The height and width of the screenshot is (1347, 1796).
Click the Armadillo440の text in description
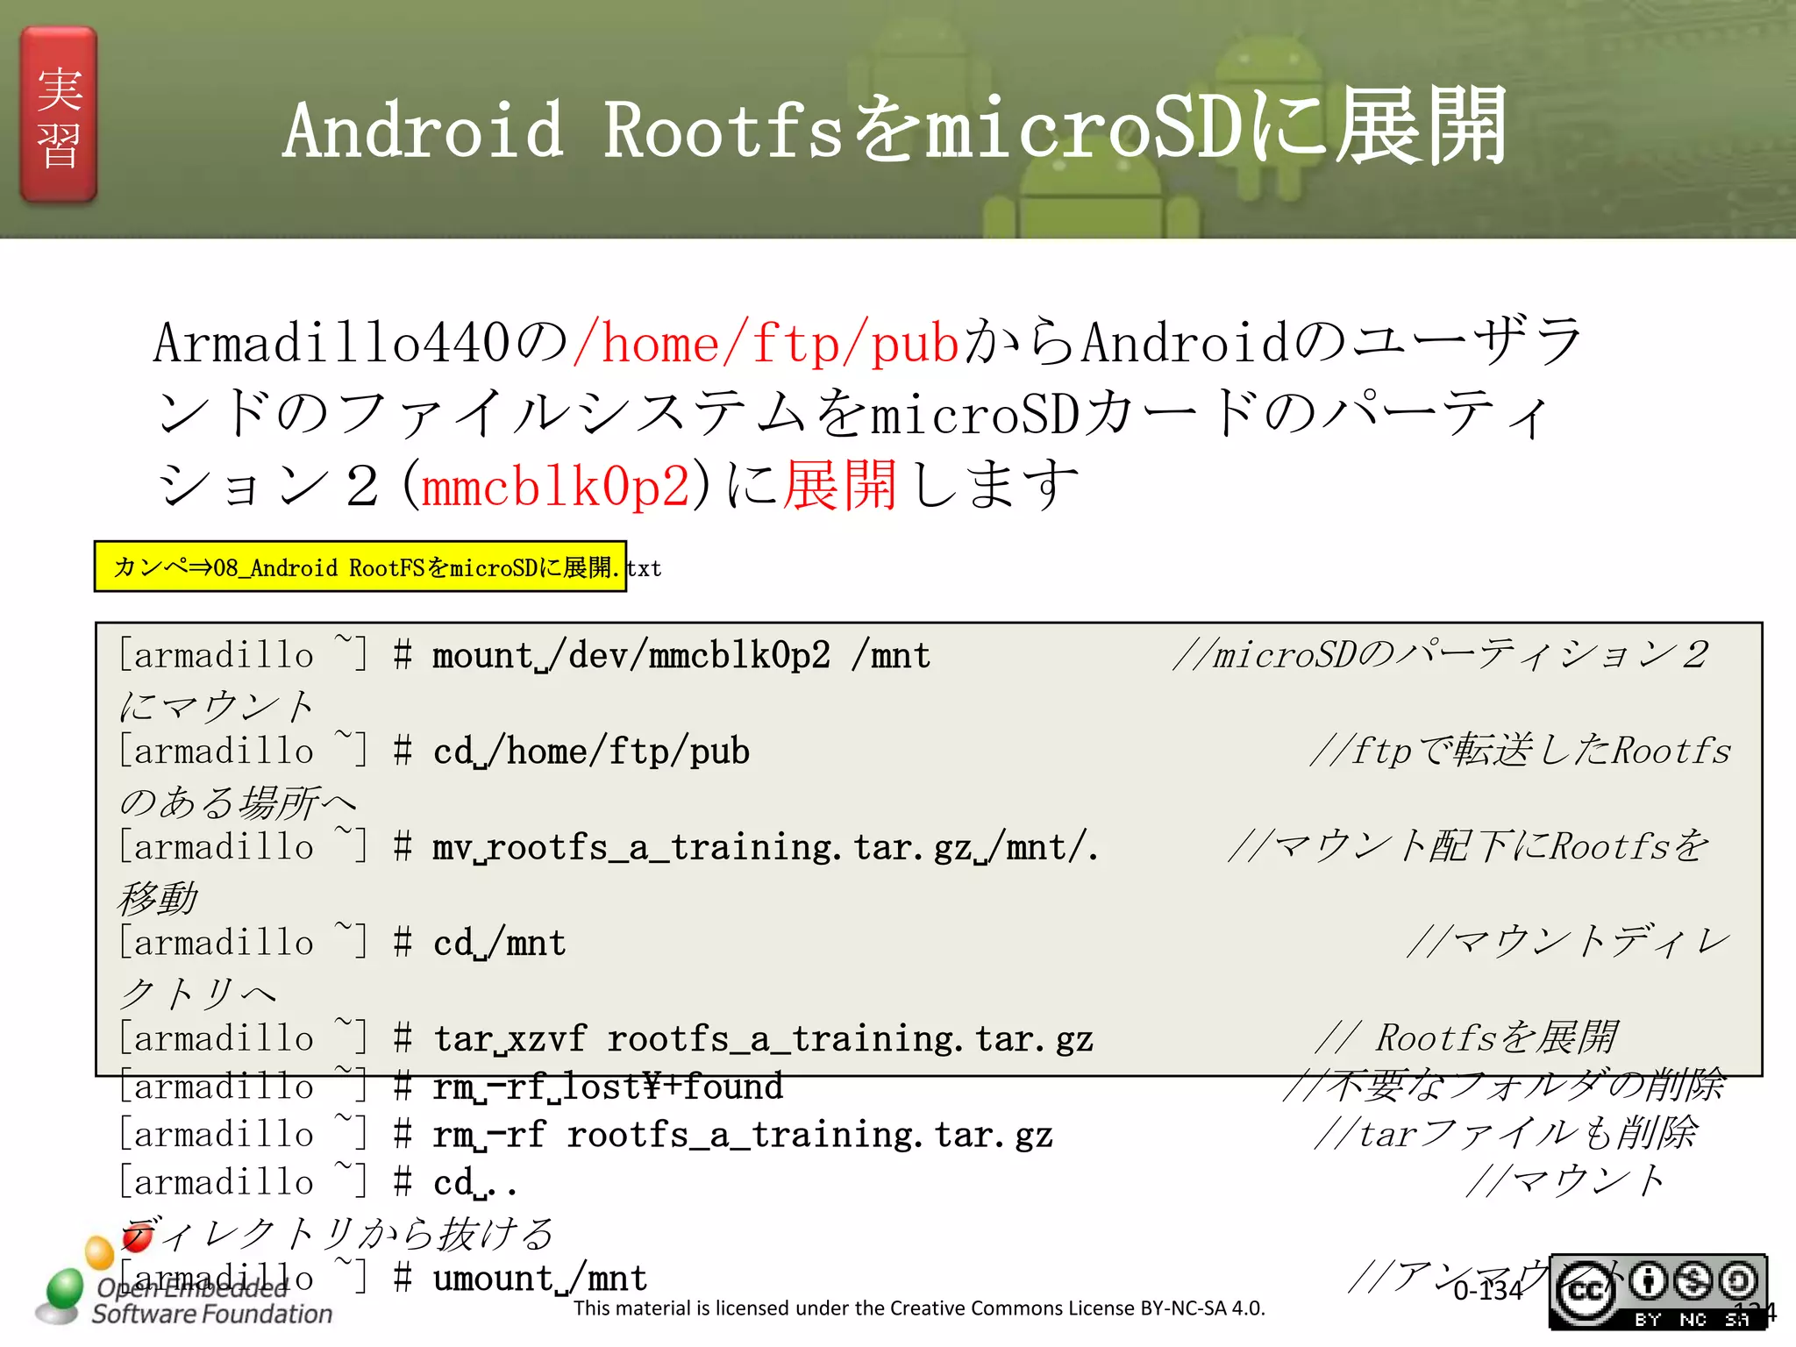click(x=361, y=343)
